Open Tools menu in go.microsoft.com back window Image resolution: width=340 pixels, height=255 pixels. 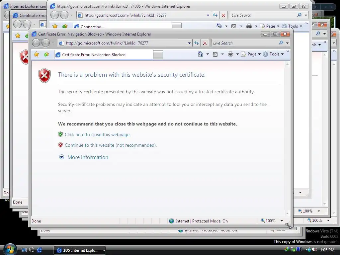click(292, 26)
